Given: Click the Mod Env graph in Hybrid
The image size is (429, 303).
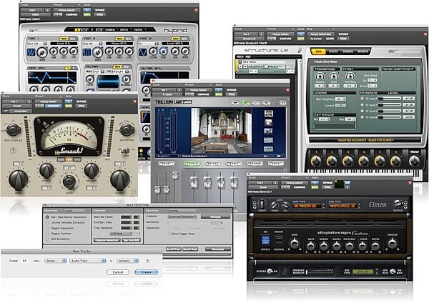Looking at the screenshot, I should [52, 78].
